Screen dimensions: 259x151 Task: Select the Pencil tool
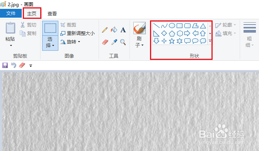coord(105,30)
